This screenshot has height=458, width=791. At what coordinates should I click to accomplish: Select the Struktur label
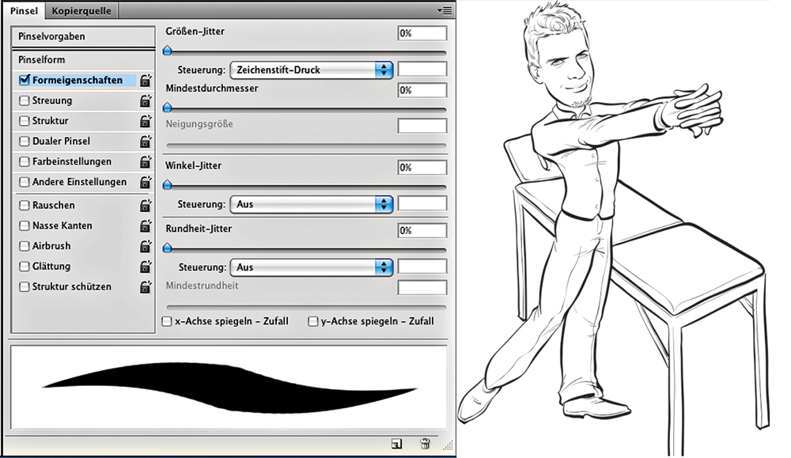pyautogui.click(x=50, y=121)
